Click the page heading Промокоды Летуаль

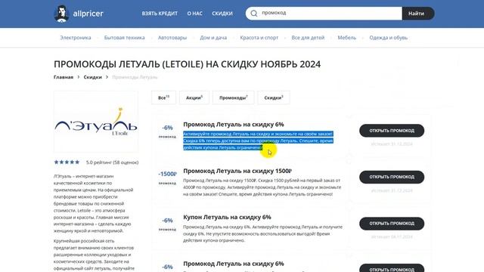[x=187, y=64]
